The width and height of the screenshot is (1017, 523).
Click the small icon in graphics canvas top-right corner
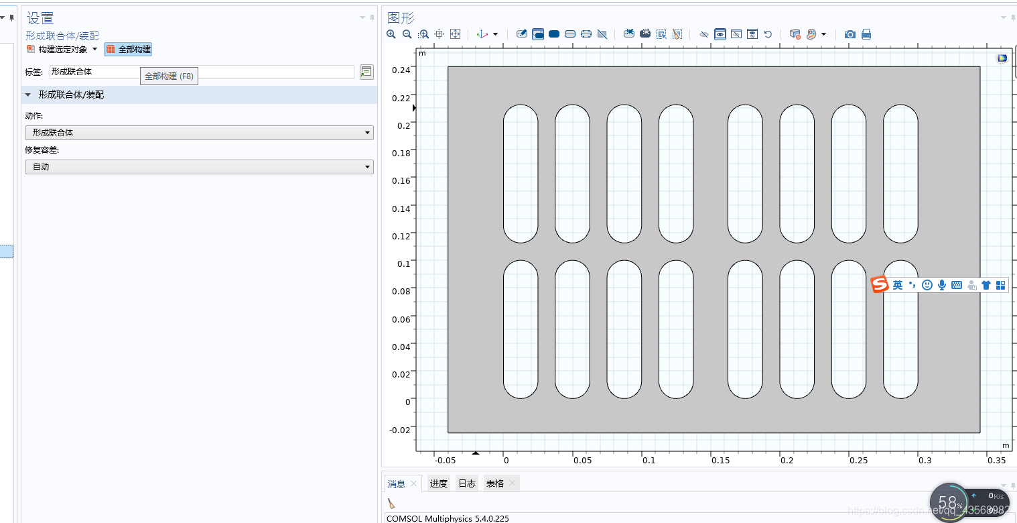[x=1002, y=58]
